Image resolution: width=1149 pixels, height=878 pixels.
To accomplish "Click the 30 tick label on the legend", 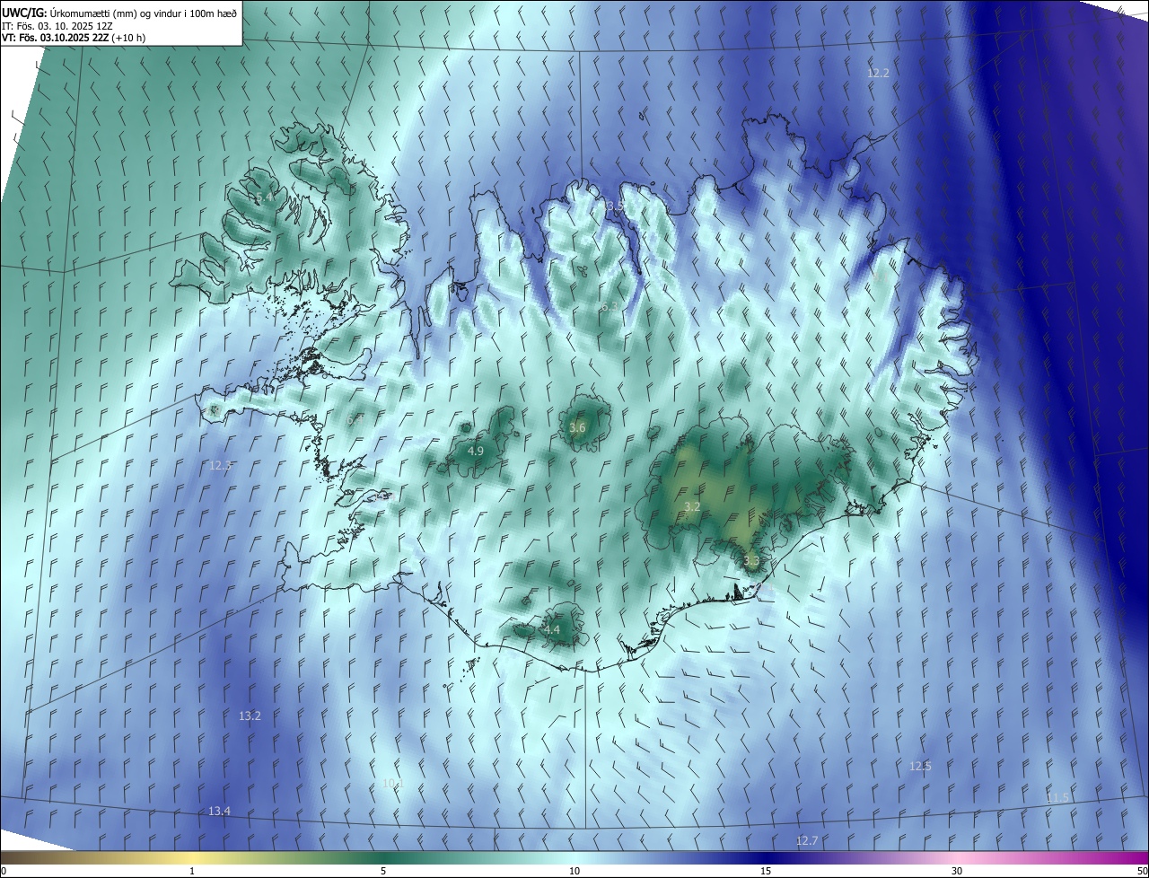I will point(957,871).
